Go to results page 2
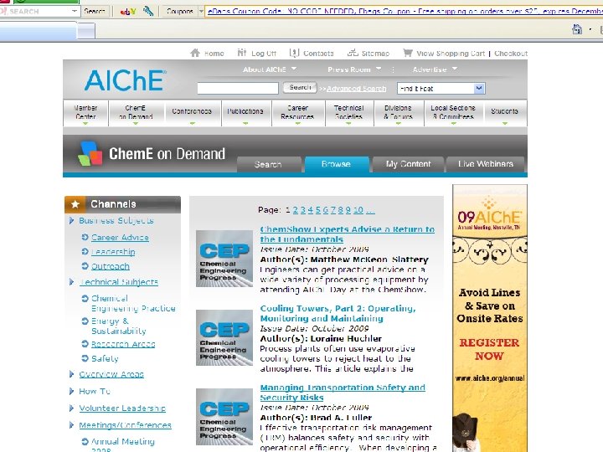603x452 pixels. click(296, 210)
